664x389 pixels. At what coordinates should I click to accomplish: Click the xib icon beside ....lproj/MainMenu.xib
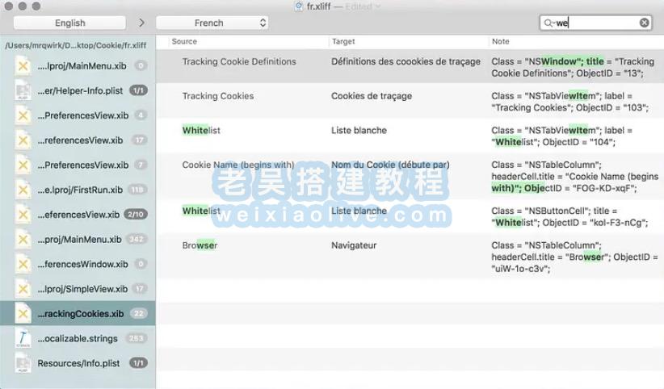[23, 66]
